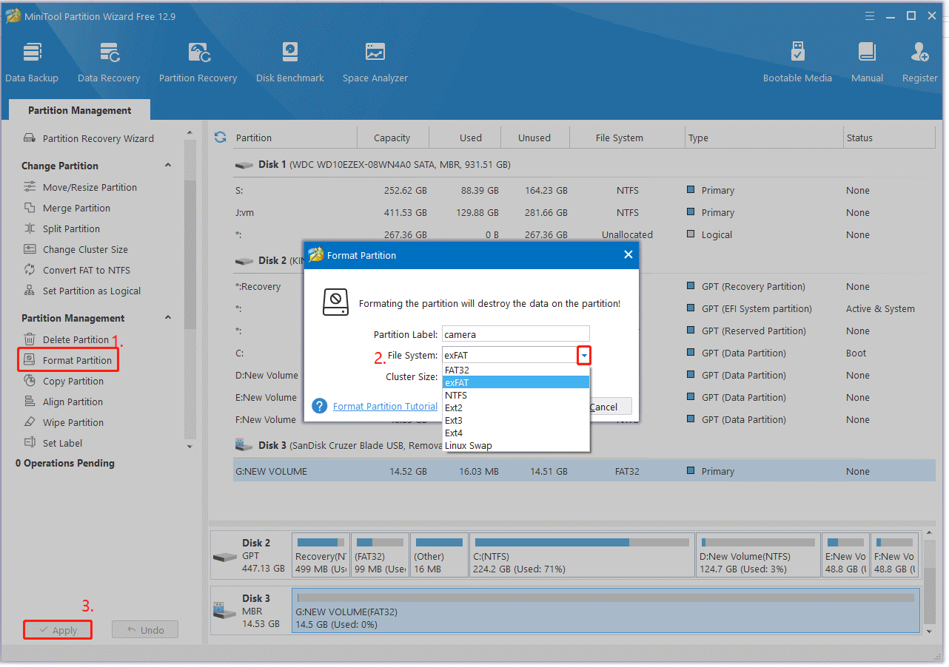Click the Register icon
This screenshot has width=949, height=667.
tap(920, 62)
